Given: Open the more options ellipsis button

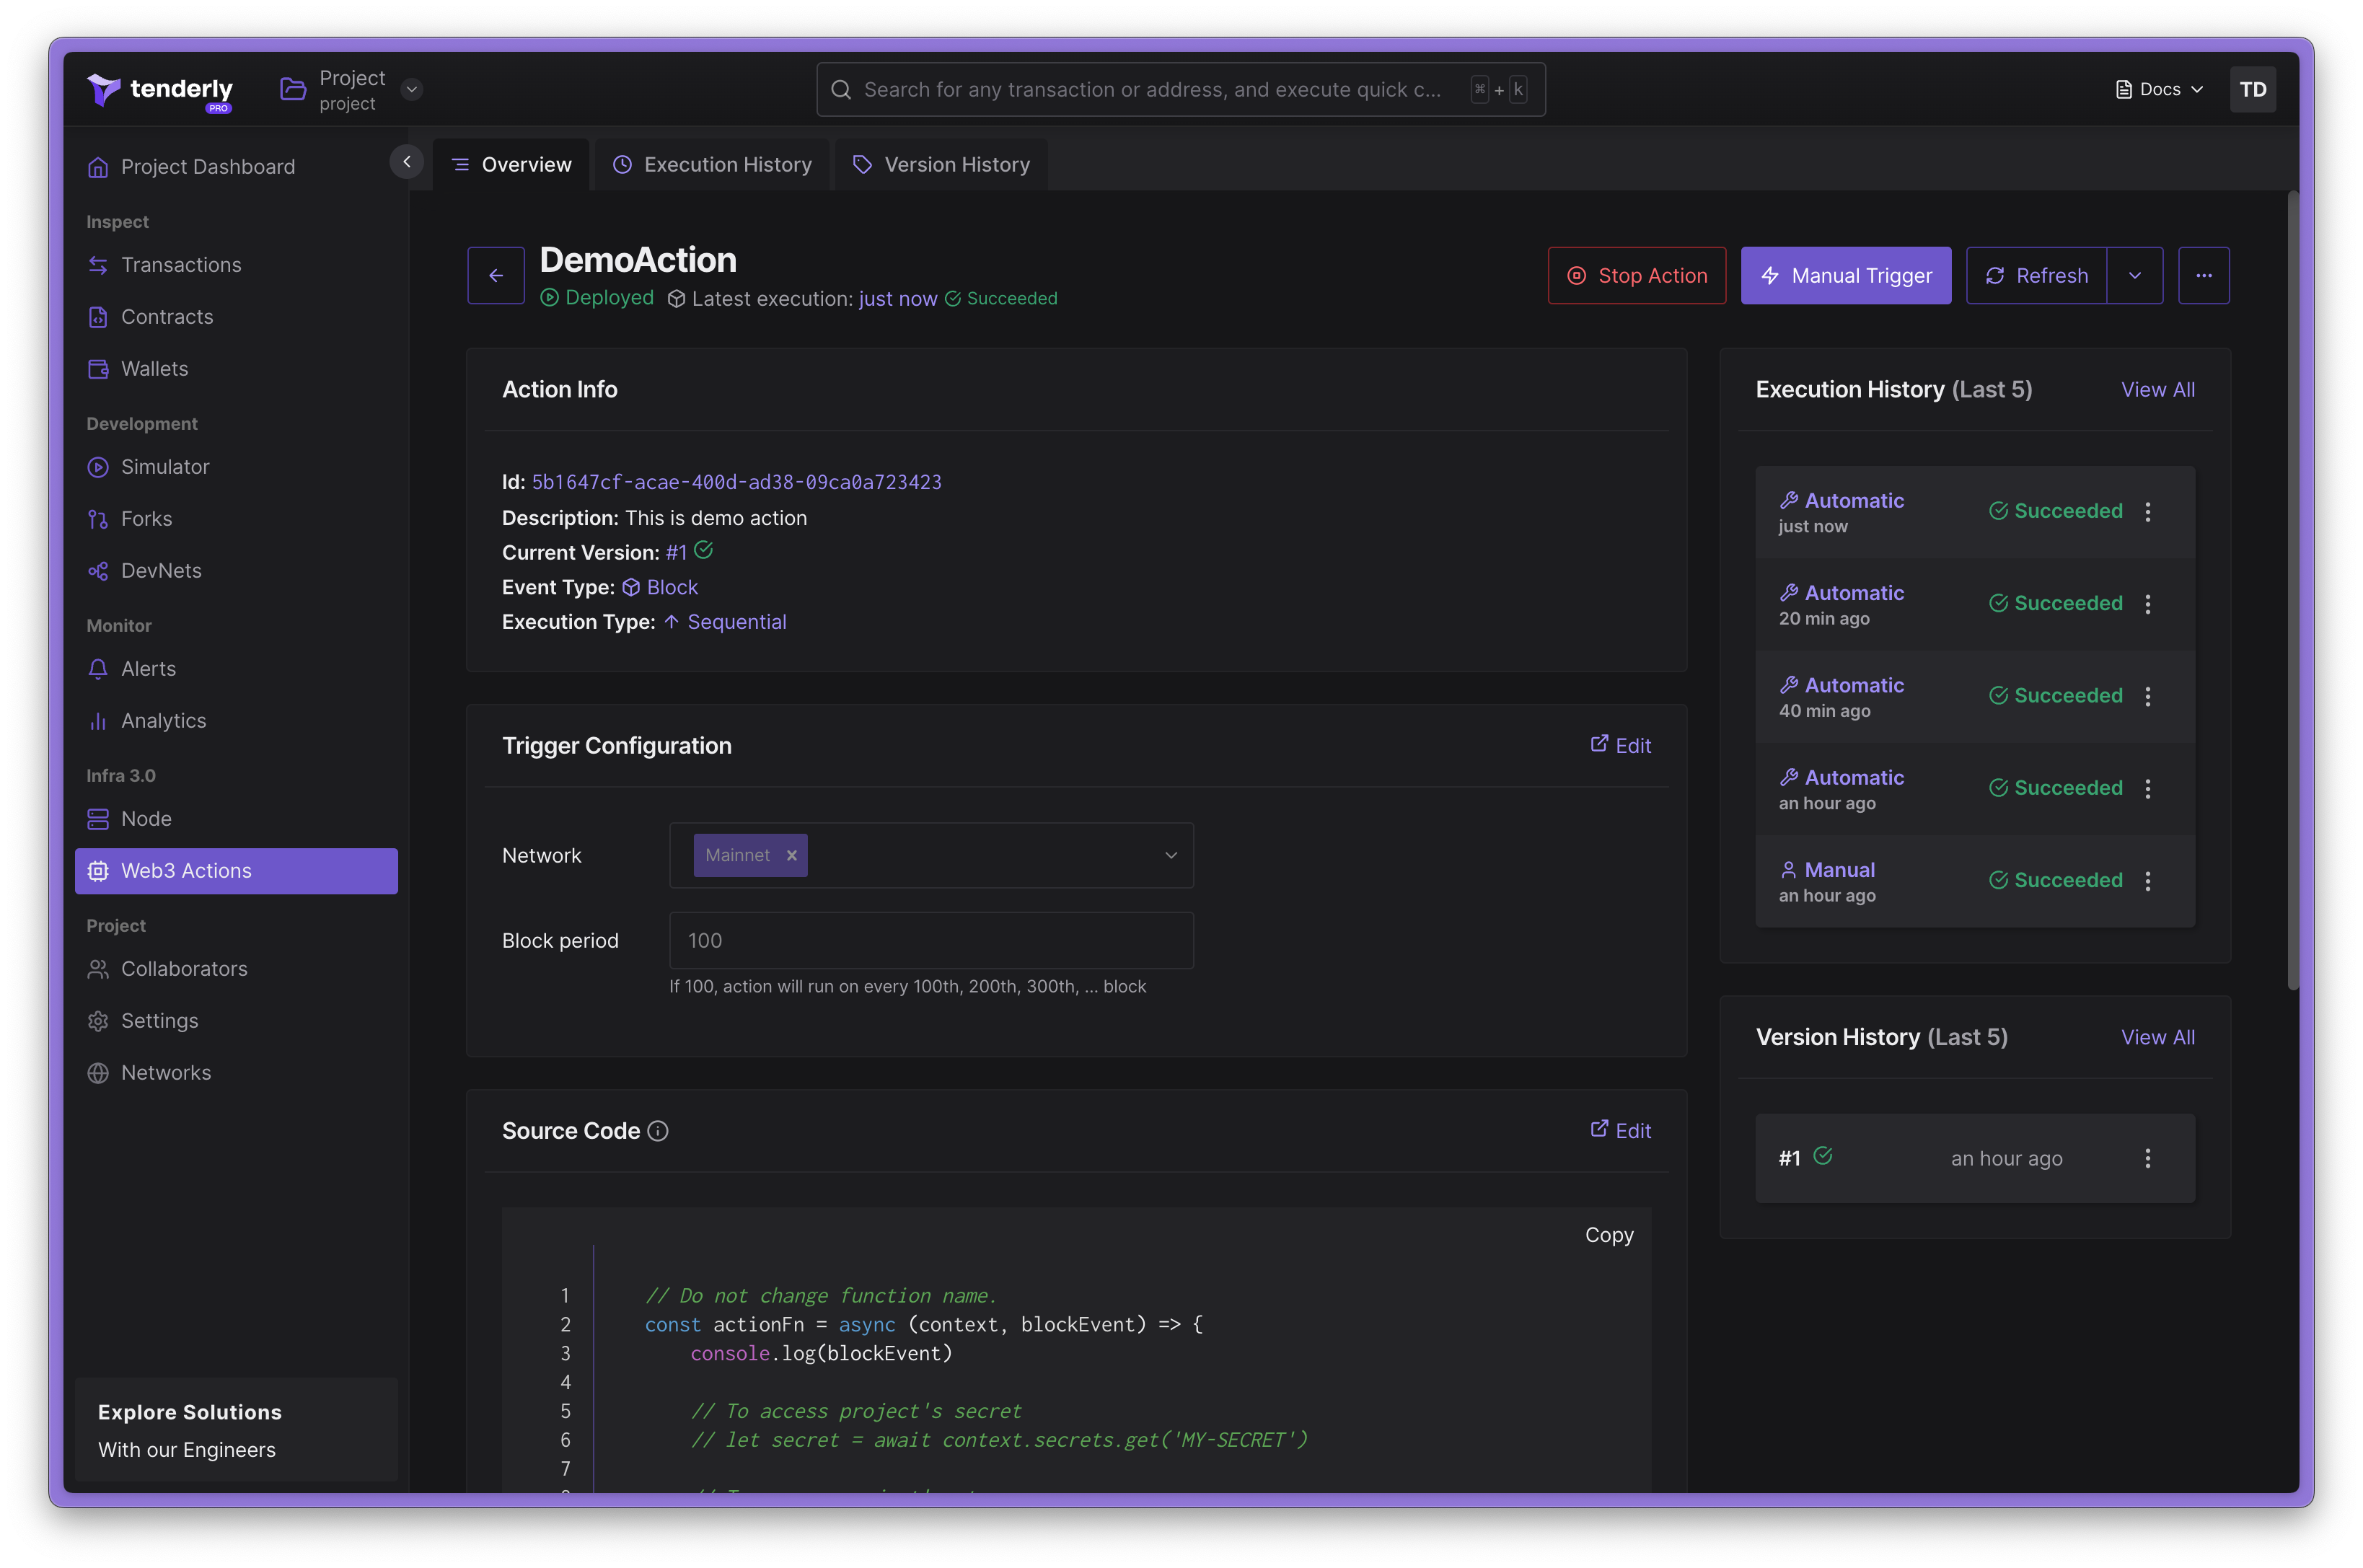Looking at the screenshot, I should [2204, 276].
